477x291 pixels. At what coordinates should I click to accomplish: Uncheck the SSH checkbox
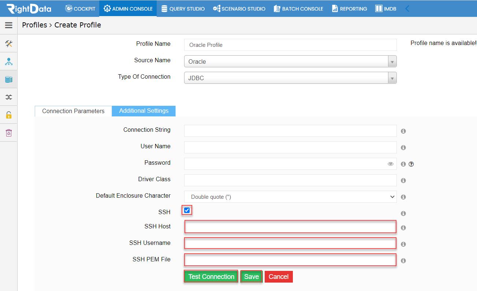pos(187,210)
